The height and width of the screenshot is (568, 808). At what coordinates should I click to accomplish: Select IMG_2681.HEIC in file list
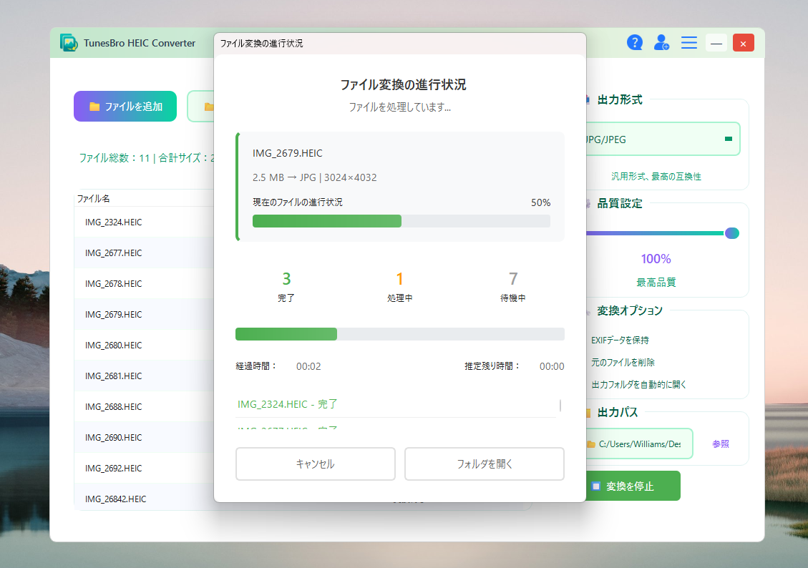pos(114,376)
